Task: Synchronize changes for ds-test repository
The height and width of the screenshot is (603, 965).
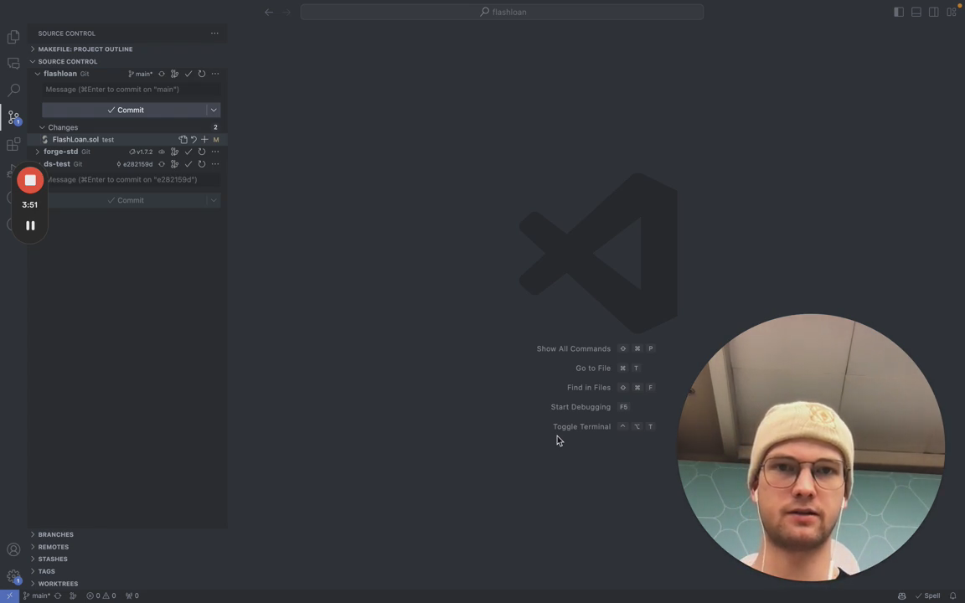Action: tap(161, 164)
